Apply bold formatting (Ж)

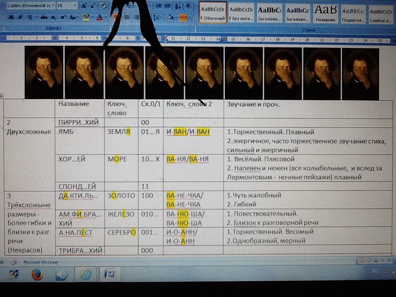12,17
